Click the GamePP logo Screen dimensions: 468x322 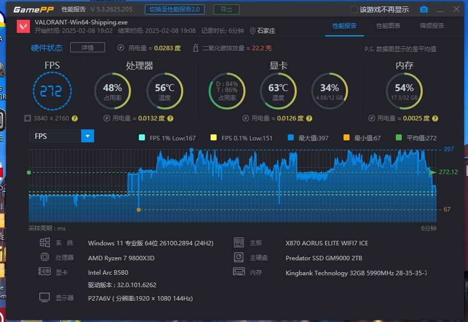click(x=33, y=9)
